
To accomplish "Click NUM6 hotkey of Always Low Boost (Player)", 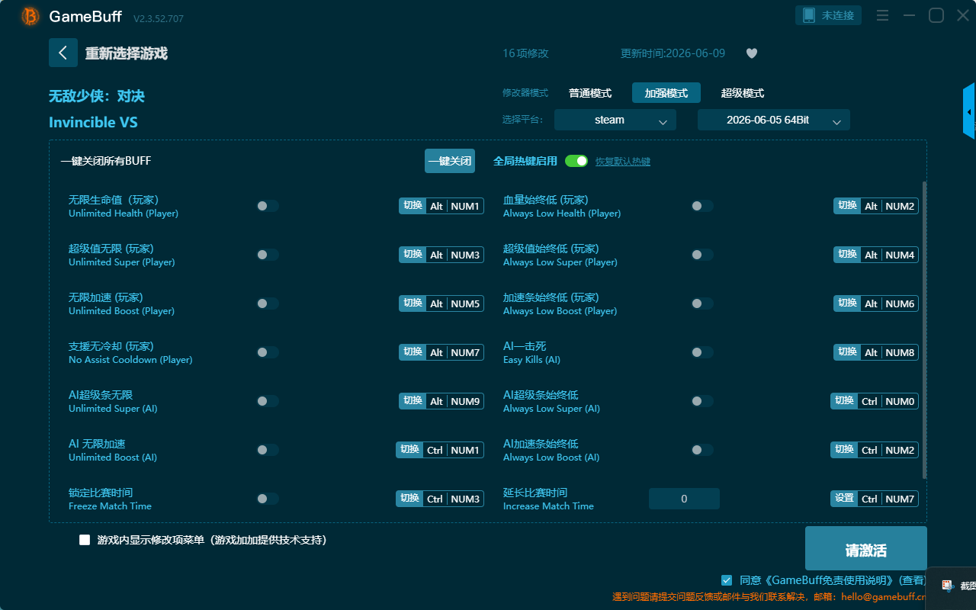I will click(x=900, y=303).
